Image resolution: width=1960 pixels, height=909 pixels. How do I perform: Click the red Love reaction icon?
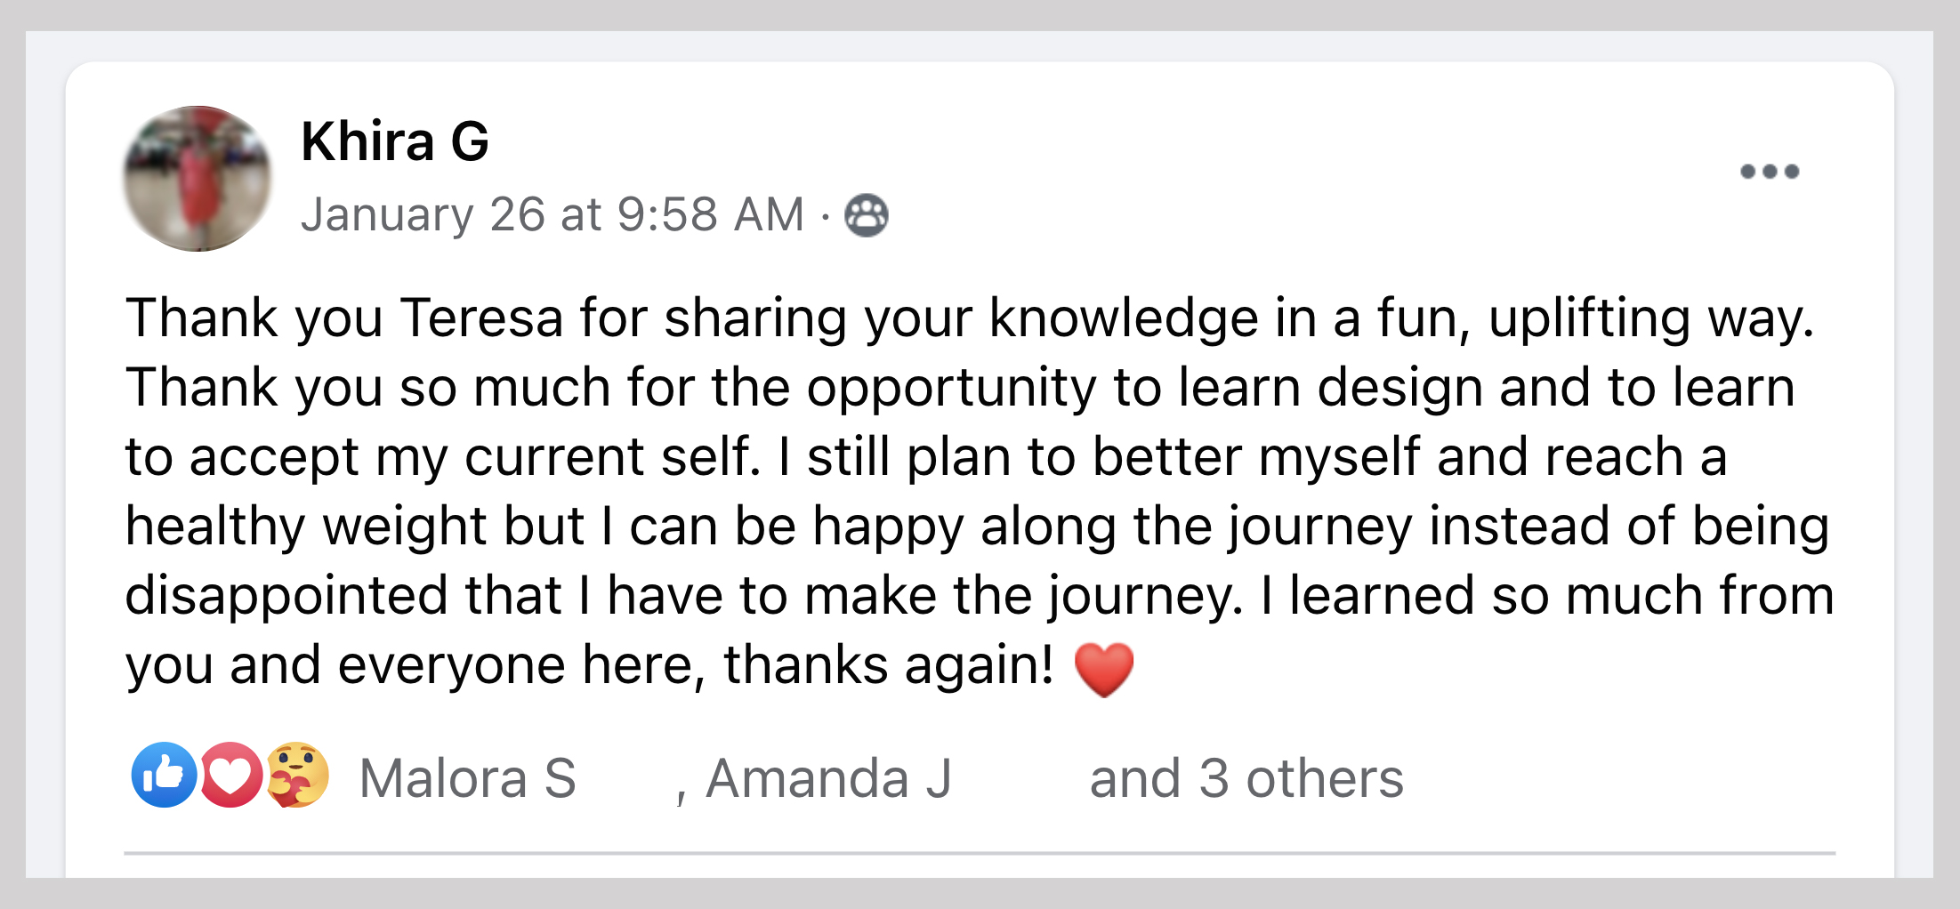click(230, 775)
